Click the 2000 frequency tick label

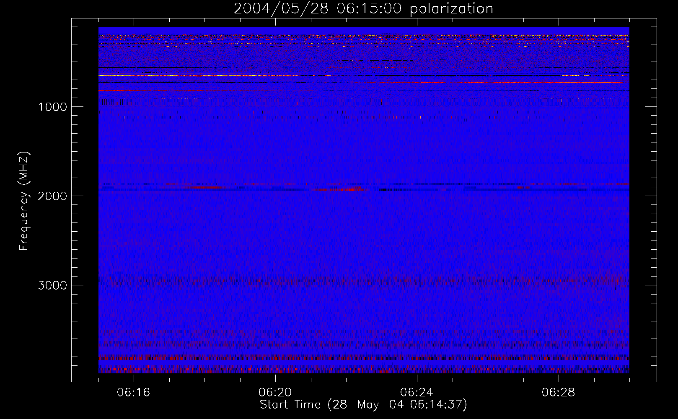pyautogui.click(x=52, y=196)
